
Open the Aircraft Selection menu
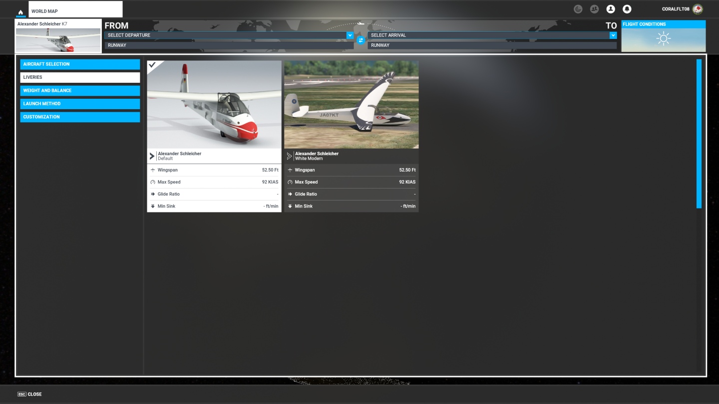pos(80,64)
